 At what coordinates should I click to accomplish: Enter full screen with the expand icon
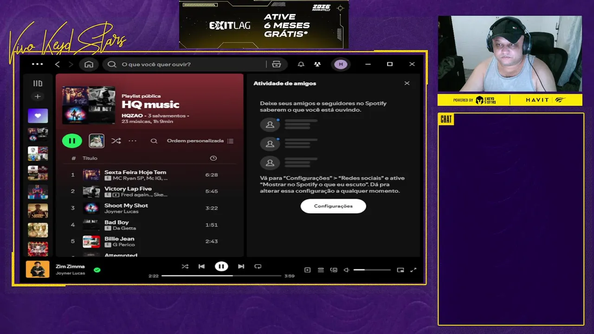pos(413,270)
